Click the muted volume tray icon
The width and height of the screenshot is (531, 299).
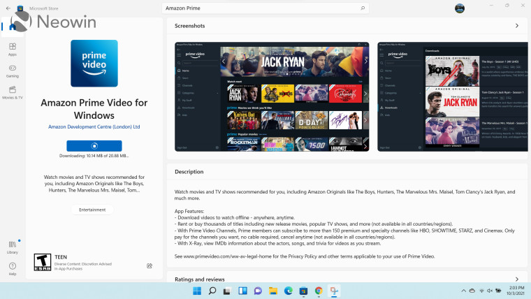490,291
